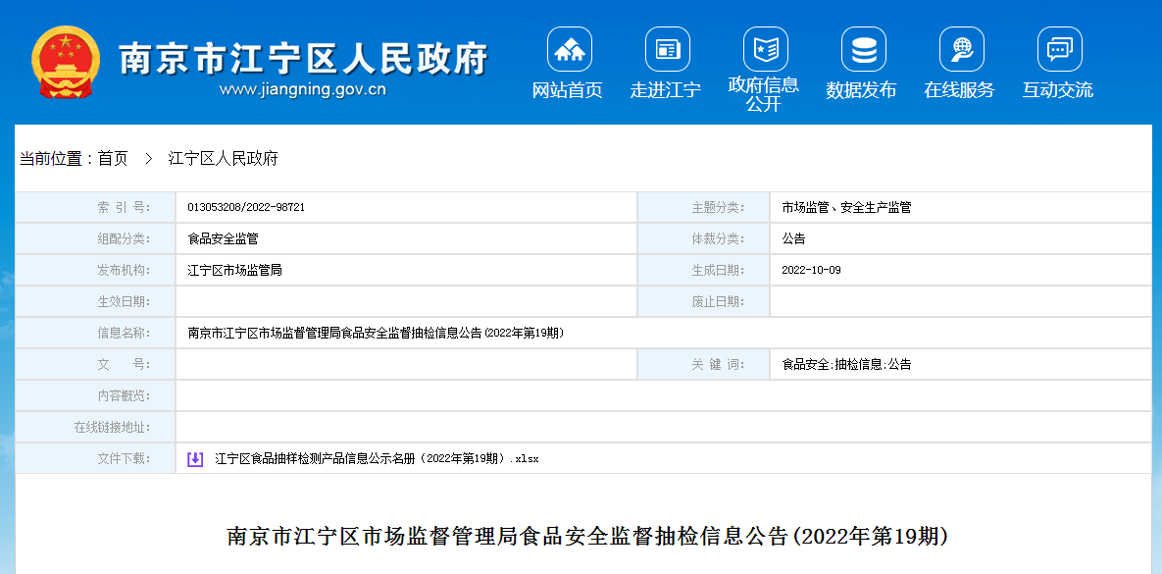
Task: Click the 走进江宁 newspaper icon
Action: click(x=667, y=49)
